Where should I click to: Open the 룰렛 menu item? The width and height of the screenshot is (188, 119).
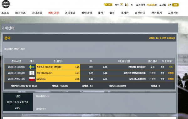pos(101,13)
